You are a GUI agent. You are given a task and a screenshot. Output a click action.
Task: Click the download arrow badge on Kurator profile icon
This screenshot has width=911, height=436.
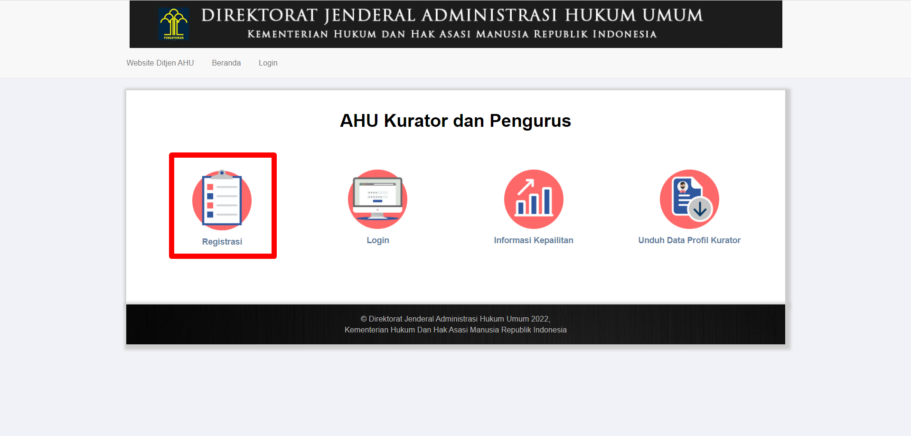700,209
